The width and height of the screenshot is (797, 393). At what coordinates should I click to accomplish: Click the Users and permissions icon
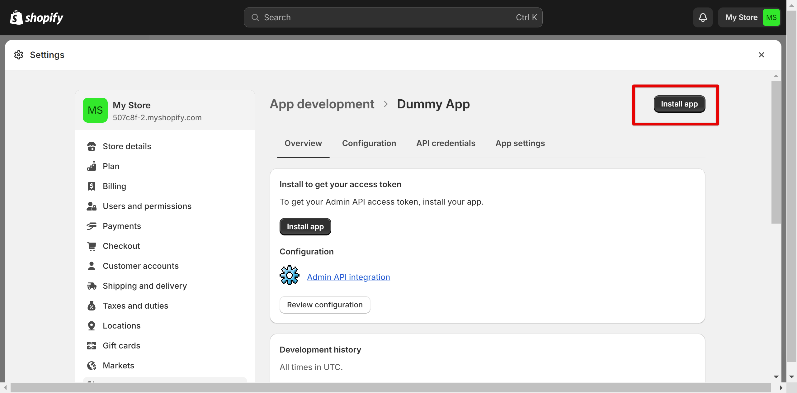(92, 206)
